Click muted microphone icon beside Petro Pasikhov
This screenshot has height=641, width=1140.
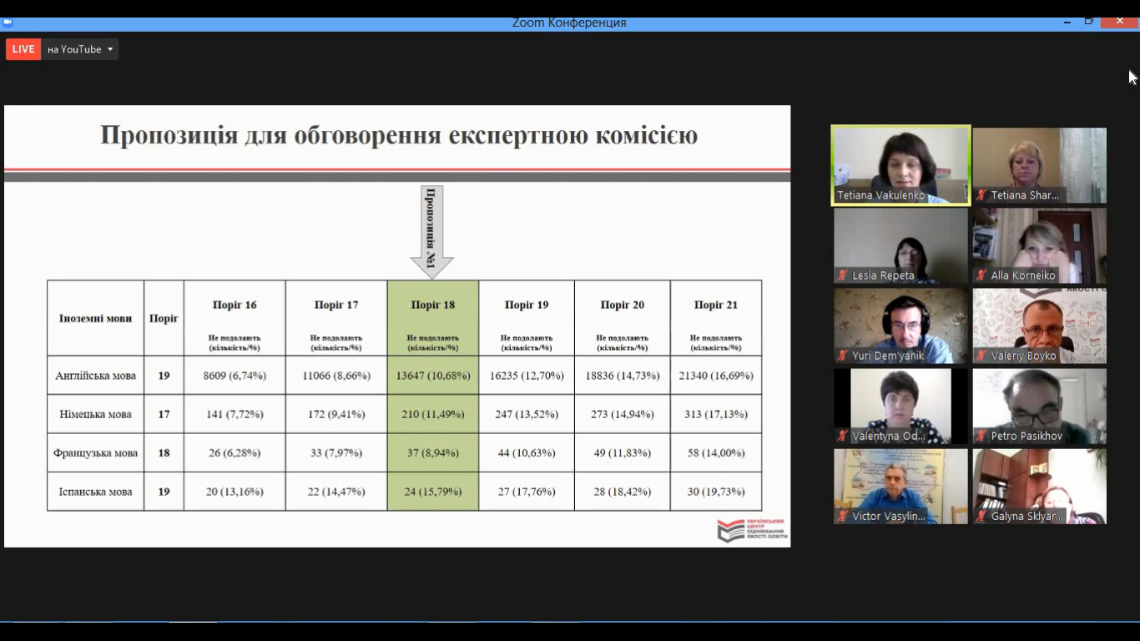point(981,436)
